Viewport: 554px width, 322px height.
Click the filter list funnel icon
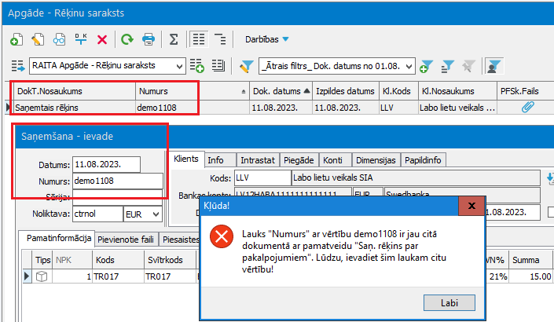tap(447, 66)
